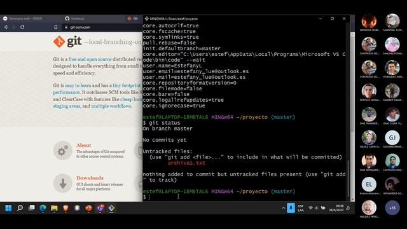Open the 'multiple workflows' link
The height and width of the screenshot is (229, 407).
click(111, 106)
